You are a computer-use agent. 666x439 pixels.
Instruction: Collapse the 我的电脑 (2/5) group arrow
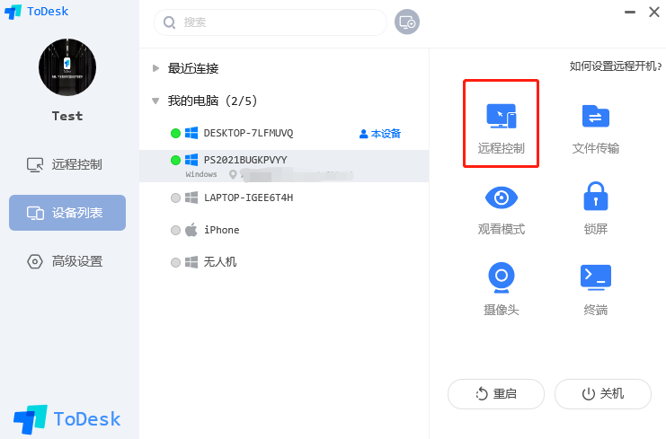point(155,101)
